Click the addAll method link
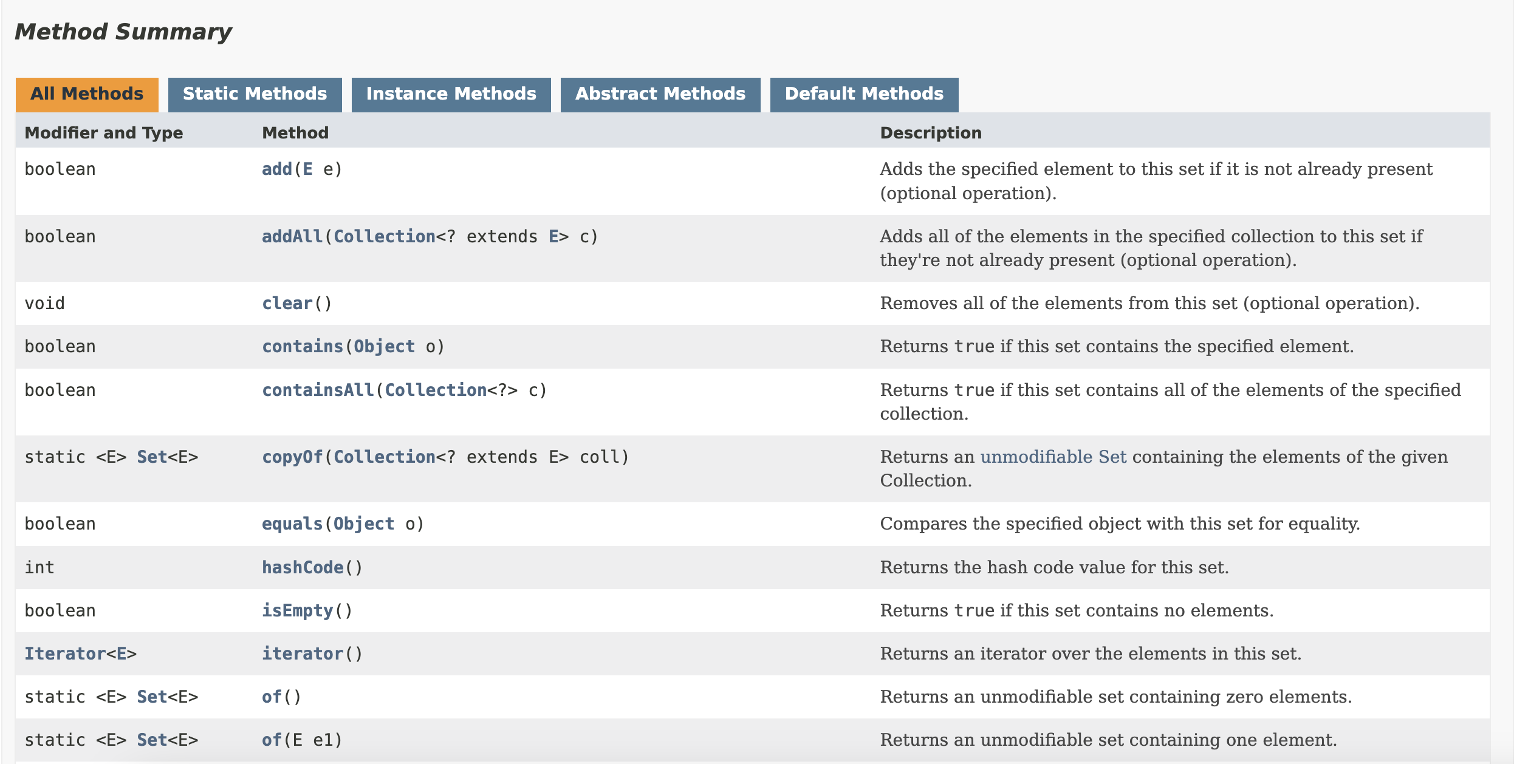The image size is (1514, 764). pos(292,237)
